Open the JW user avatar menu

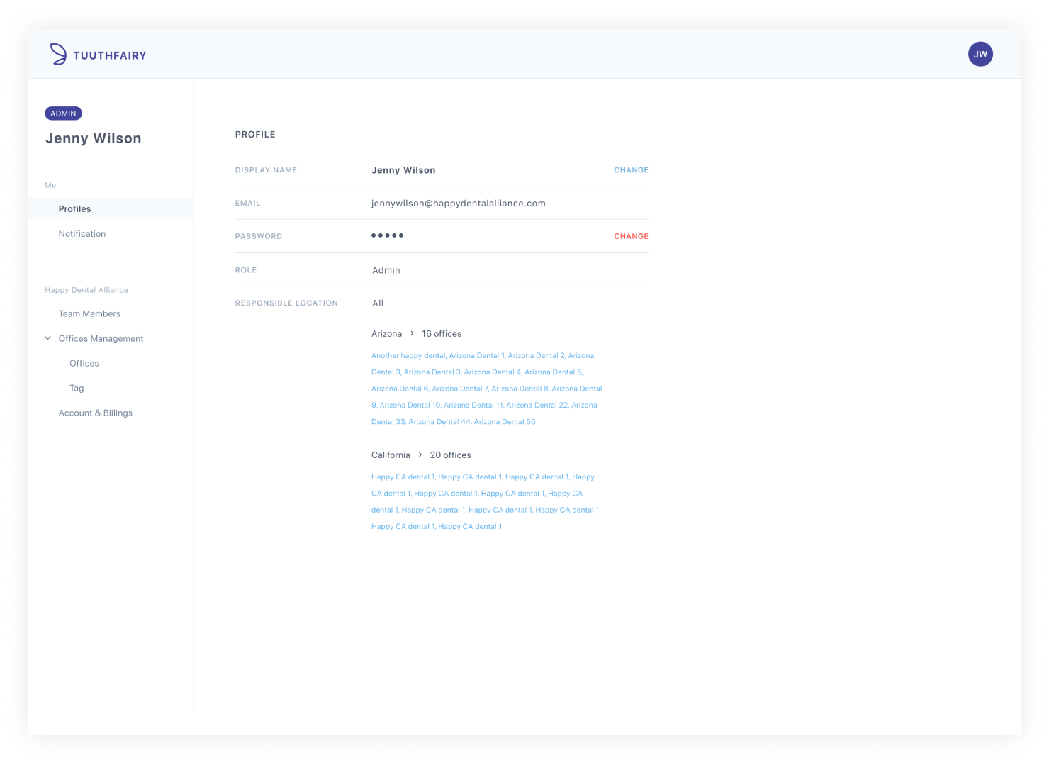[x=980, y=55]
